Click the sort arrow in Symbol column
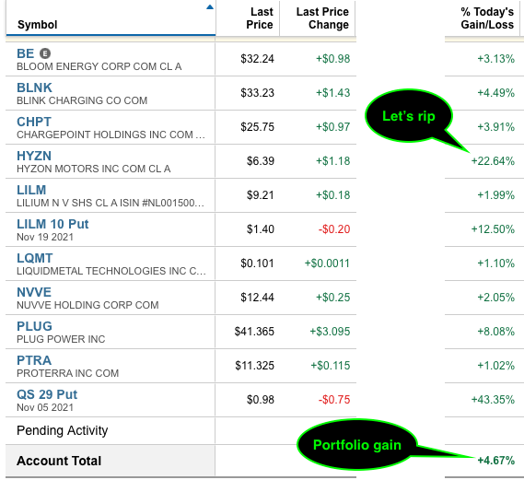This screenshot has height=480, width=524. coord(210,7)
